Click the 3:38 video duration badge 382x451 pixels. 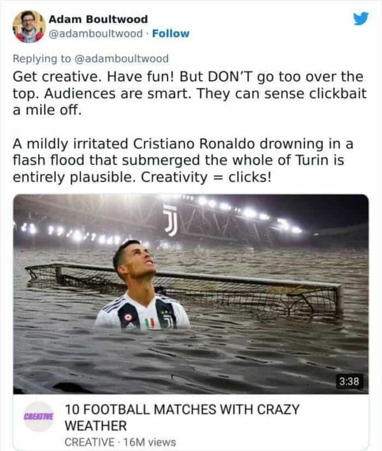[348, 382]
